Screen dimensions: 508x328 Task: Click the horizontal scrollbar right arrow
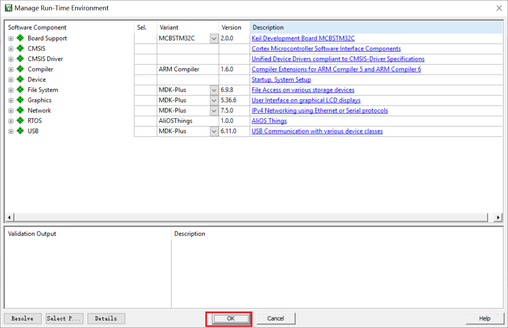pyautogui.click(x=498, y=217)
